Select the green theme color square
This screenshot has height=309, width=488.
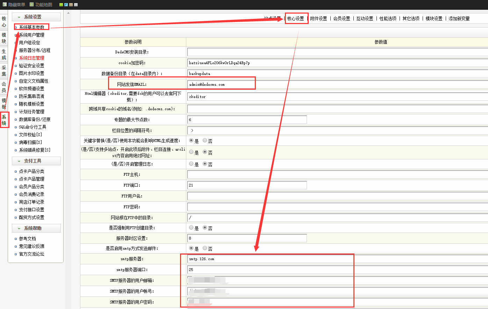pyautogui.click(x=61, y=5)
